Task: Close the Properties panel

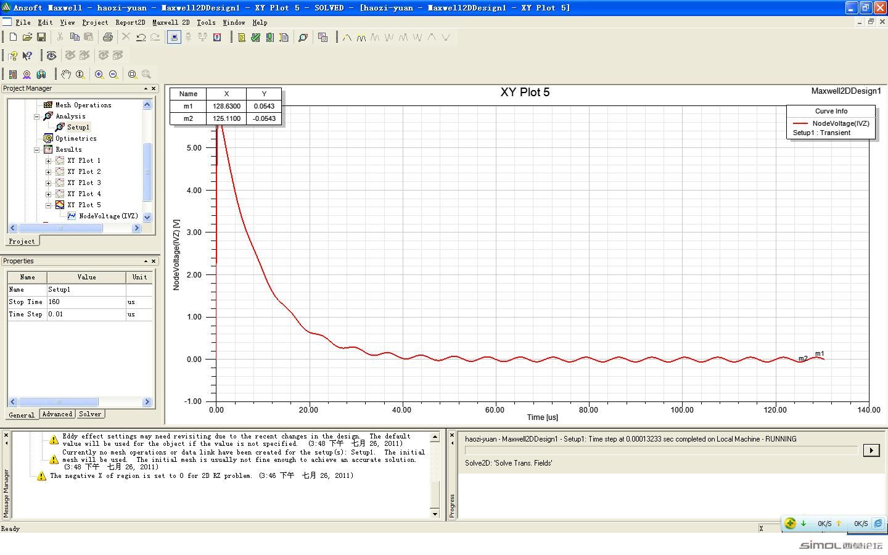Action: [x=154, y=261]
